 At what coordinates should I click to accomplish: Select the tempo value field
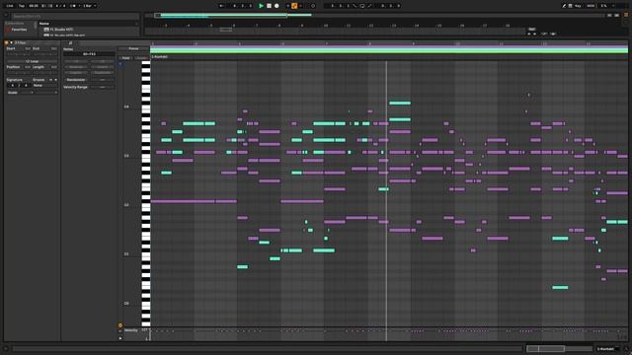(x=34, y=6)
